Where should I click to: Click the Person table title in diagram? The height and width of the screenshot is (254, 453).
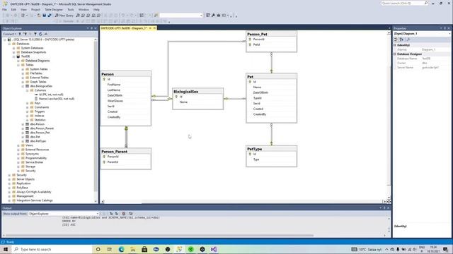(x=125, y=74)
